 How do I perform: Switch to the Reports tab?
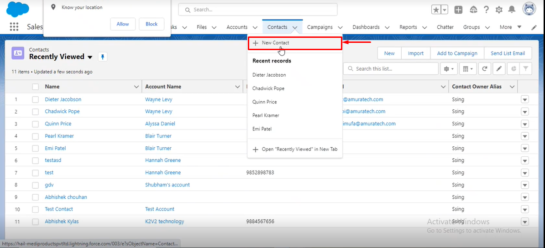point(408,27)
